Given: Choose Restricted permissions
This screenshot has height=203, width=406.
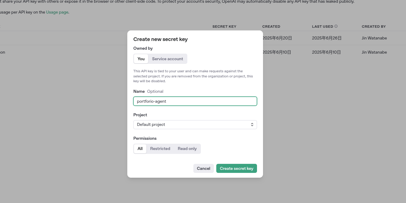Looking at the screenshot, I should pyautogui.click(x=160, y=148).
